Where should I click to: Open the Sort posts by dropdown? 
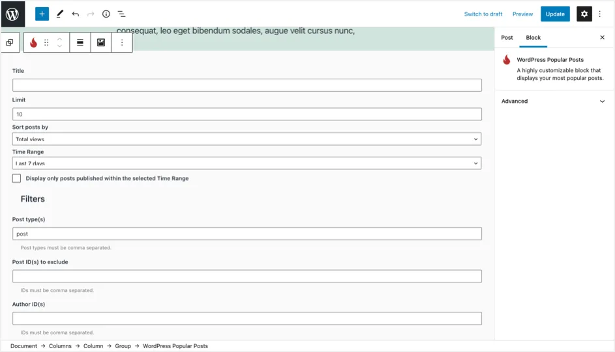click(x=247, y=139)
